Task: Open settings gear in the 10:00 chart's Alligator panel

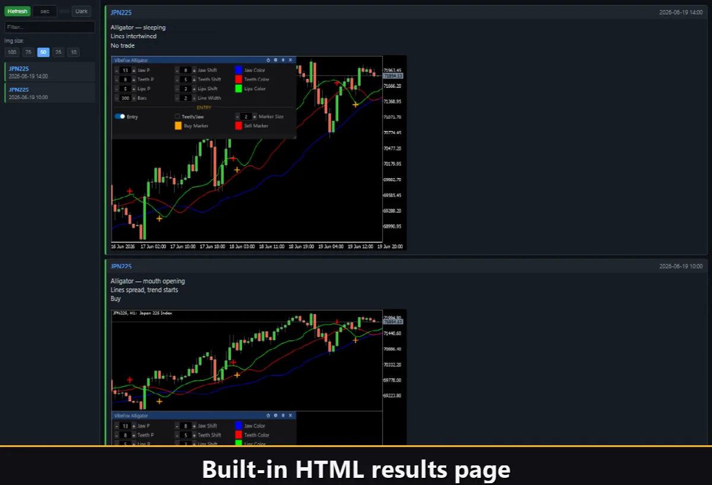Action: pos(275,416)
